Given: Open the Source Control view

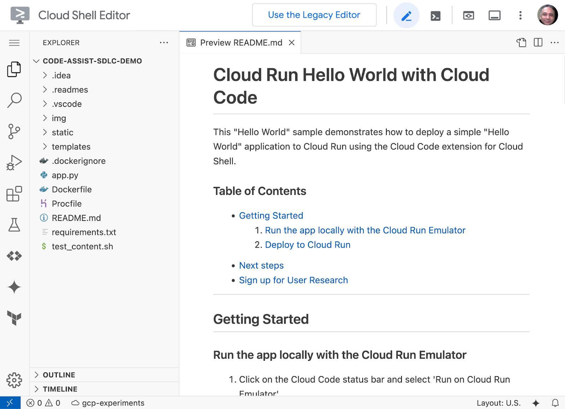Looking at the screenshot, I should coord(14,132).
